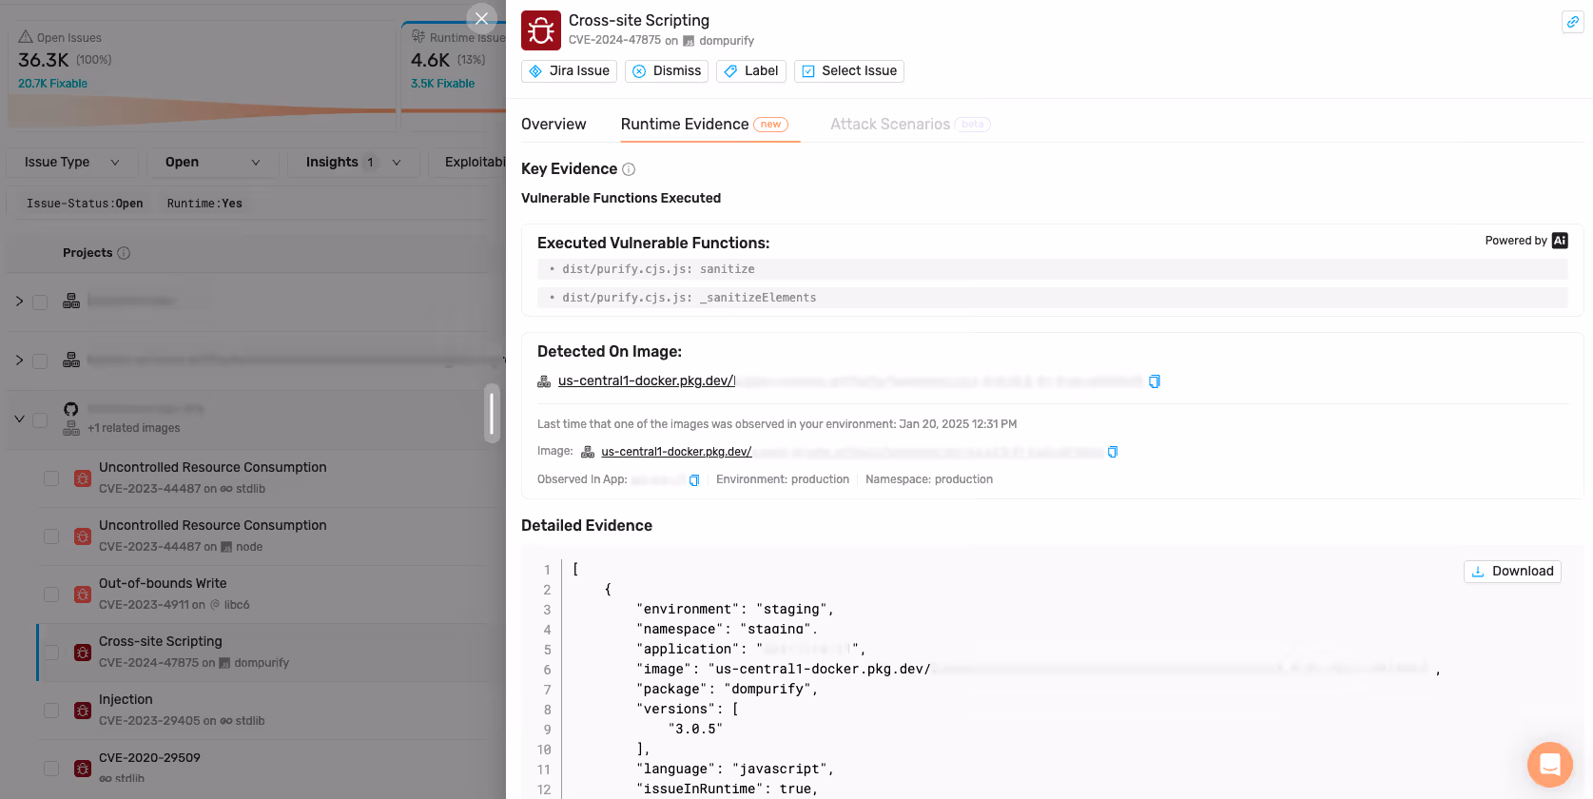Tick the second project checkbox

(x=40, y=361)
